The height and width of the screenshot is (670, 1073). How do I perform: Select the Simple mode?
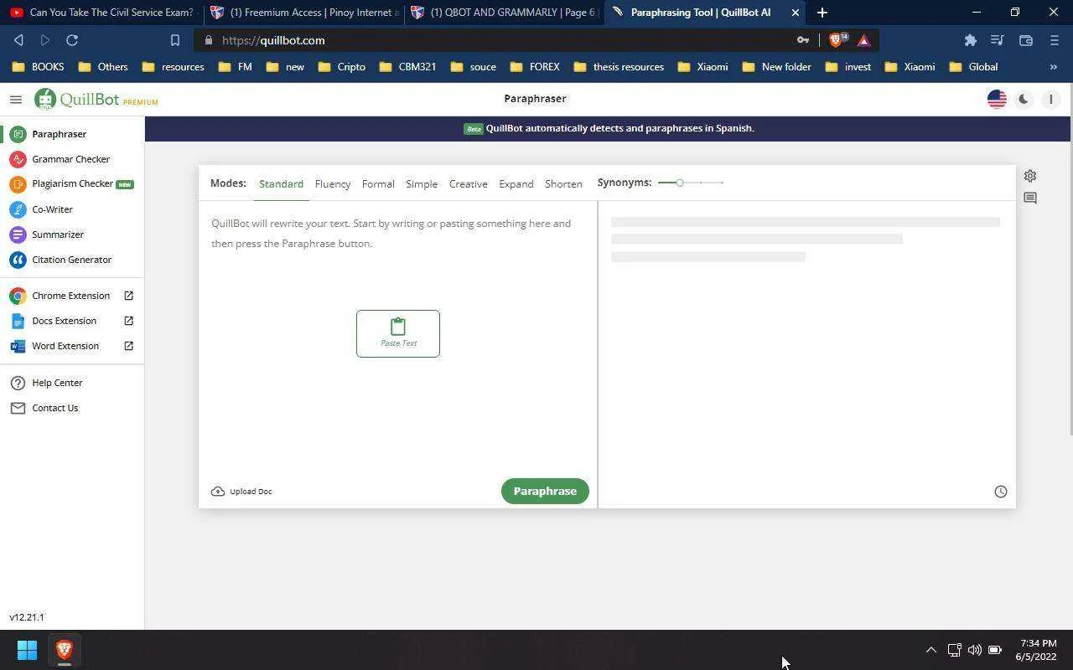pos(422,184)
